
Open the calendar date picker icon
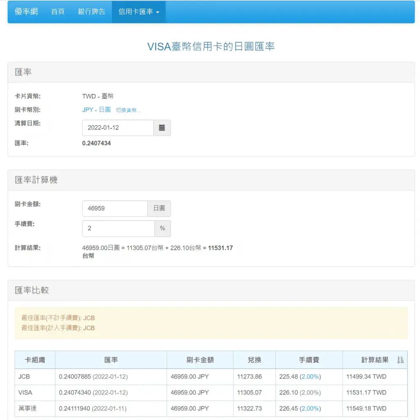pyautogui.click(x=162, y=128)
